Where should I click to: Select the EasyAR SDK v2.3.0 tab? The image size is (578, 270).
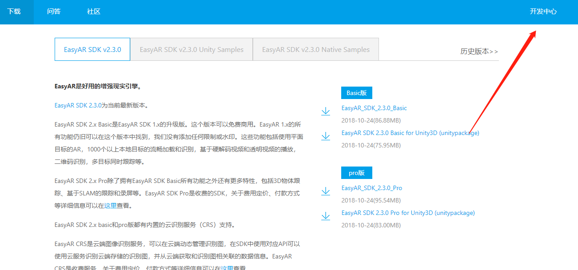click(x=92, y=49)
